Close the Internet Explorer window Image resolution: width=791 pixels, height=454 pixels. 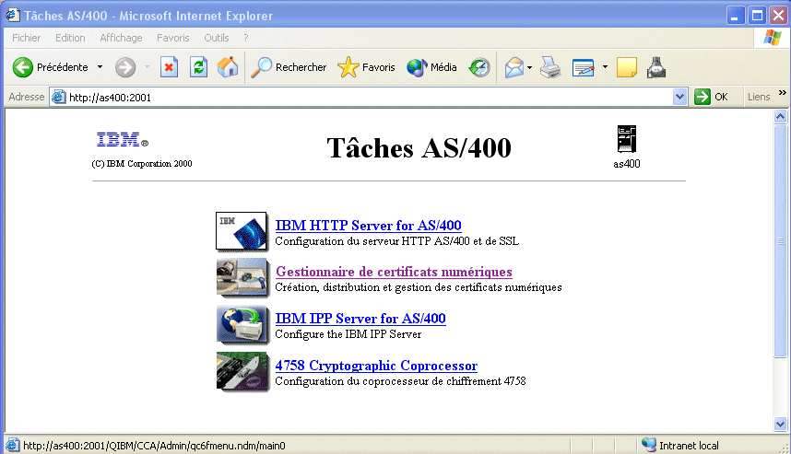(x=778, y=16)
